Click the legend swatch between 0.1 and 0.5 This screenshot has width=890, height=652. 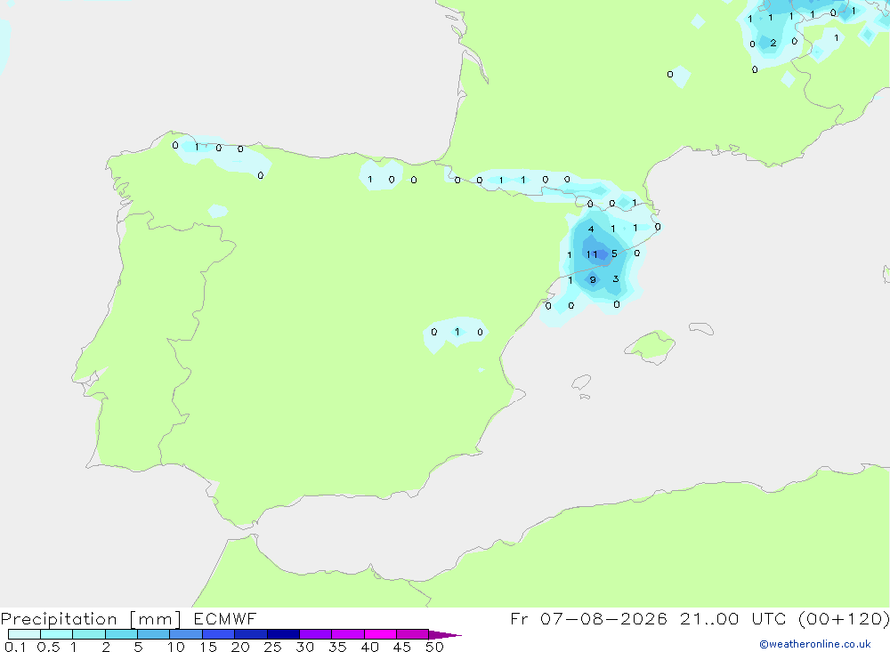click(24, 634)
